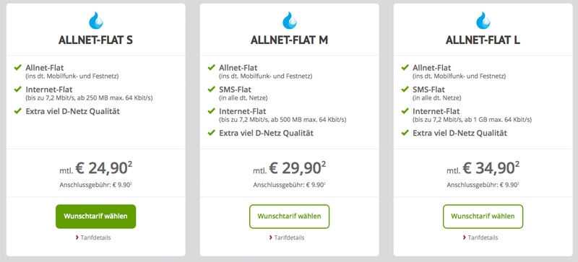Click the water drop logo above Allnet-Flat M

(290, 20)
